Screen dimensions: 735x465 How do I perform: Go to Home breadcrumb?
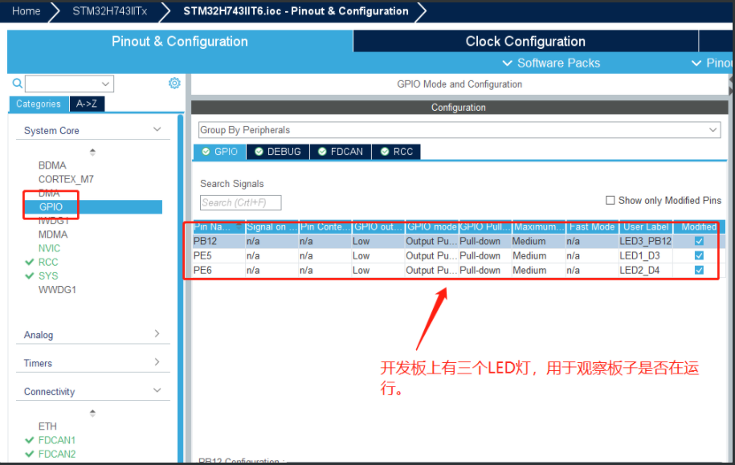click(x=27, y=11)
